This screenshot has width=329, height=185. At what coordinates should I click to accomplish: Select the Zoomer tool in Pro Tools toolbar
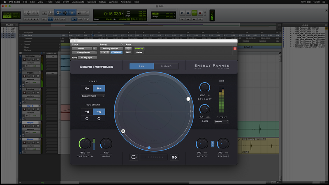51,13
